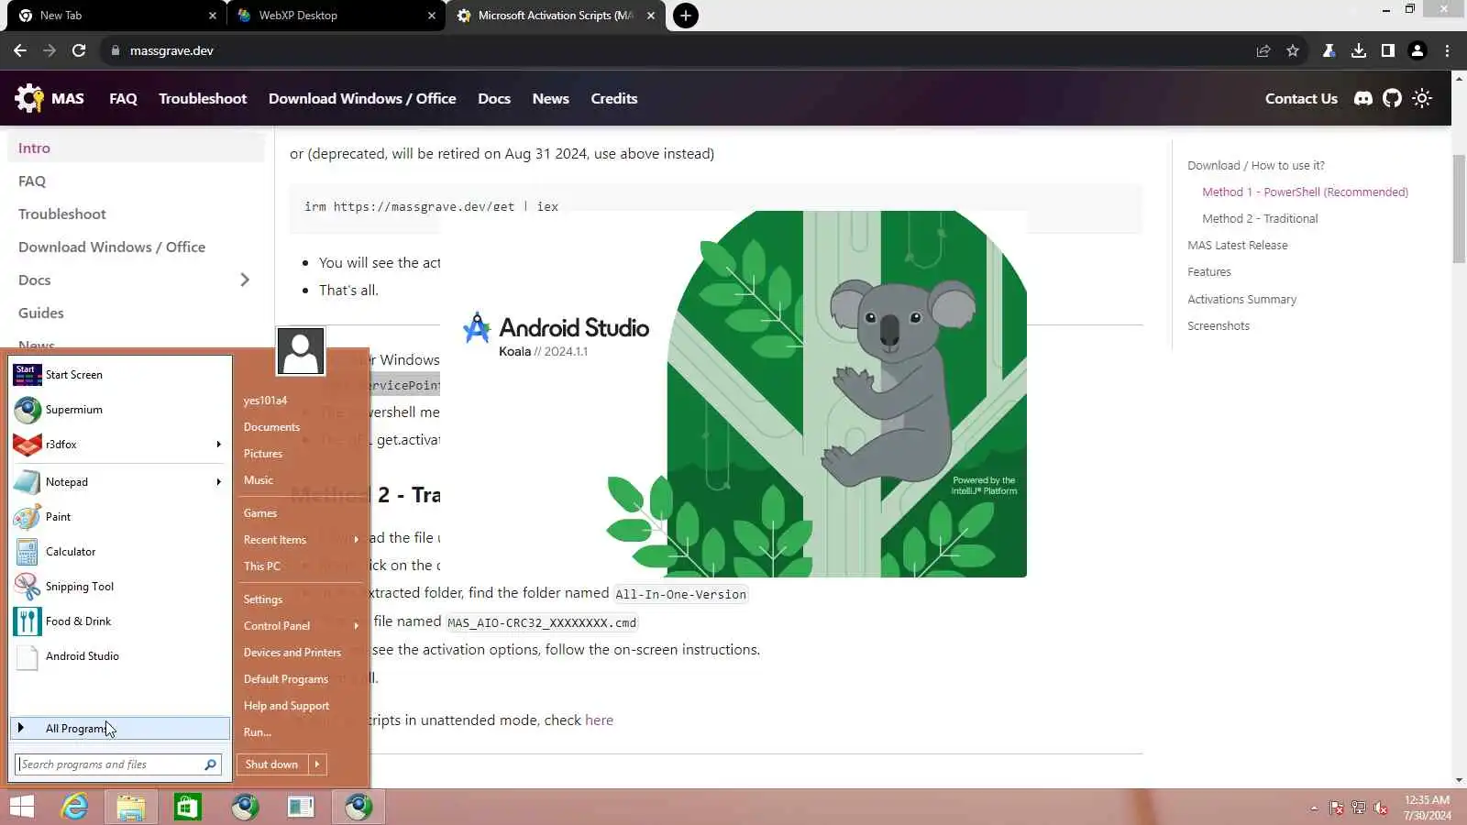This screenshot has height=825, width=1467.
Task: Go to Activations Summary in the page outline
Action: pos(1241,299)
